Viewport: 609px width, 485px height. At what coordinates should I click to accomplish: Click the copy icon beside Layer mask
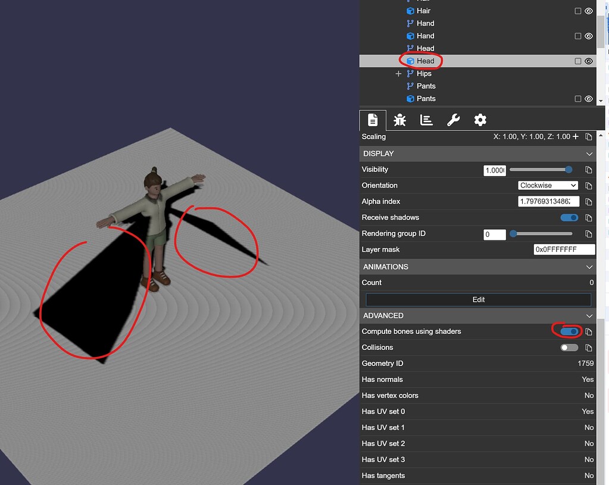[x=589, y=249]
